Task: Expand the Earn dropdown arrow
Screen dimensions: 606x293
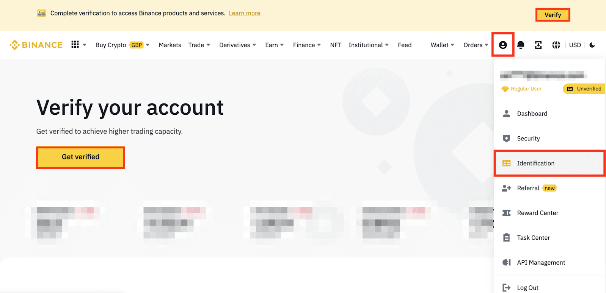Action: coord(282,45)
